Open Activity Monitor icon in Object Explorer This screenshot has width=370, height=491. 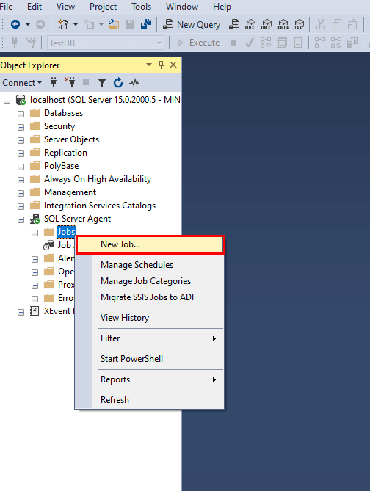tap(134, 83)
